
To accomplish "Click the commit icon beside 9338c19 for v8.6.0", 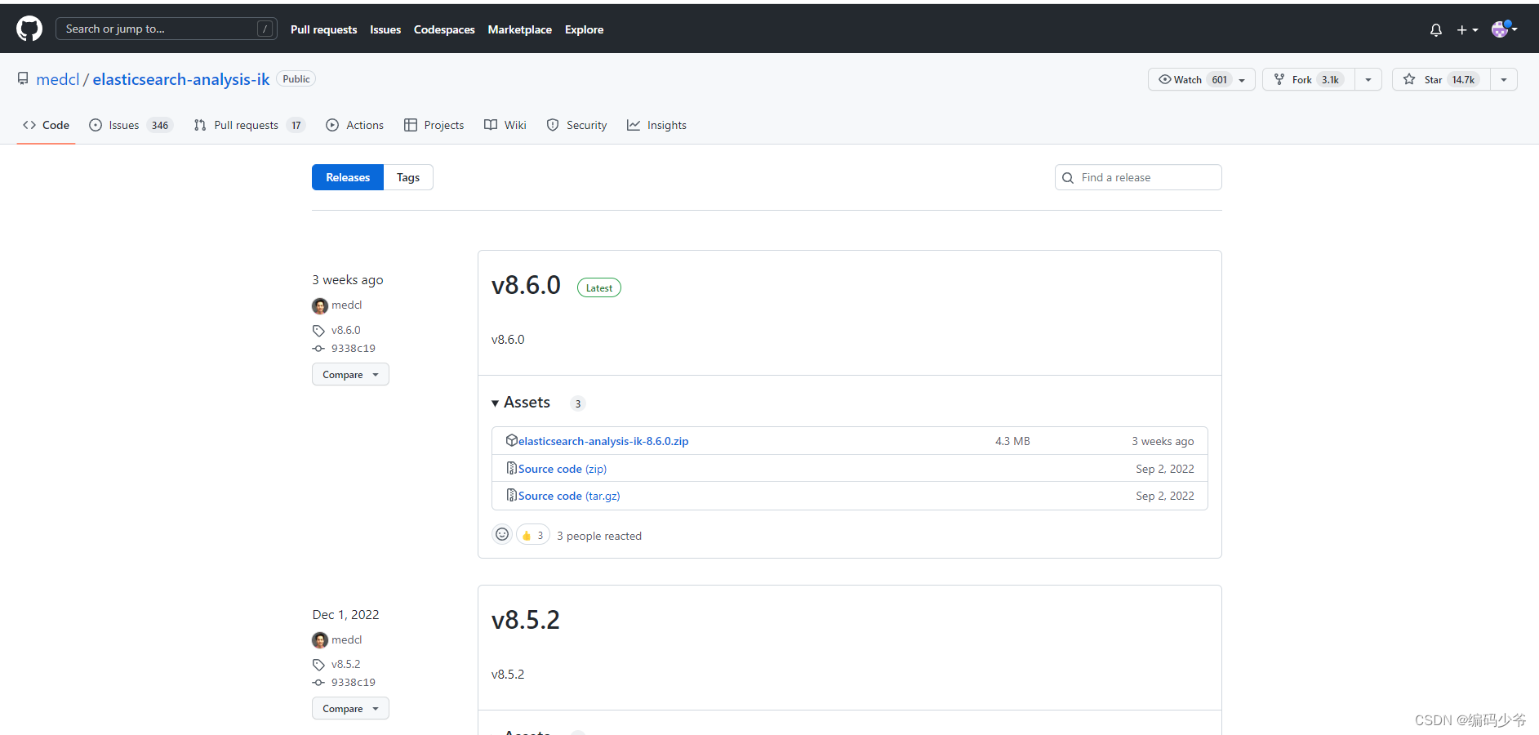I will [318, 349].
